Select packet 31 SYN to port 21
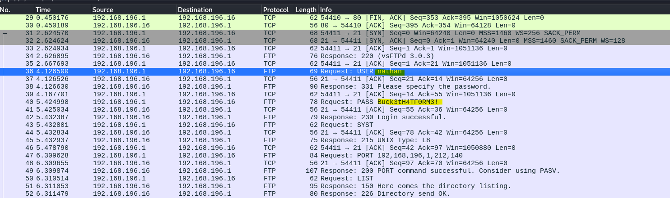Viewport: 670px width, 198px height. click(335, 33)
